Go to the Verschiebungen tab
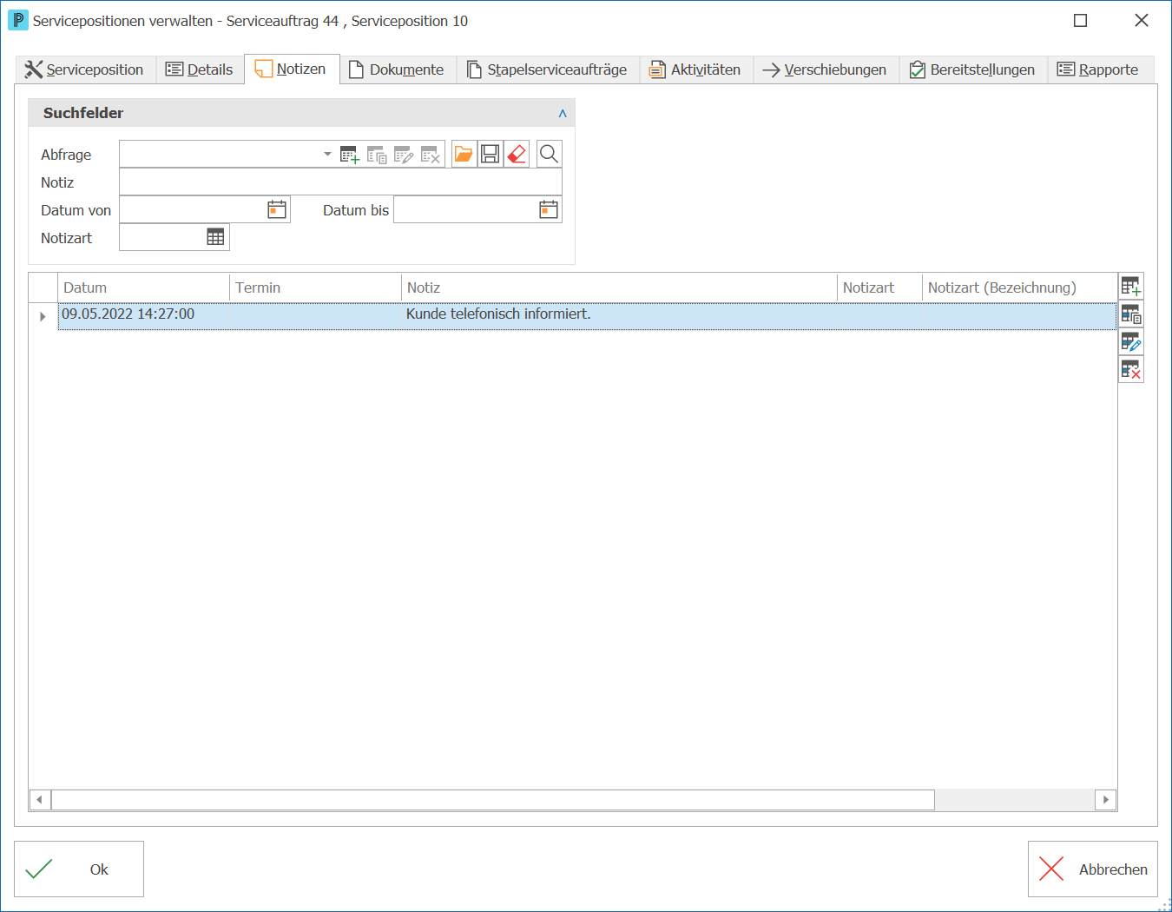1172x912 pixels. [x=826, y=69]
